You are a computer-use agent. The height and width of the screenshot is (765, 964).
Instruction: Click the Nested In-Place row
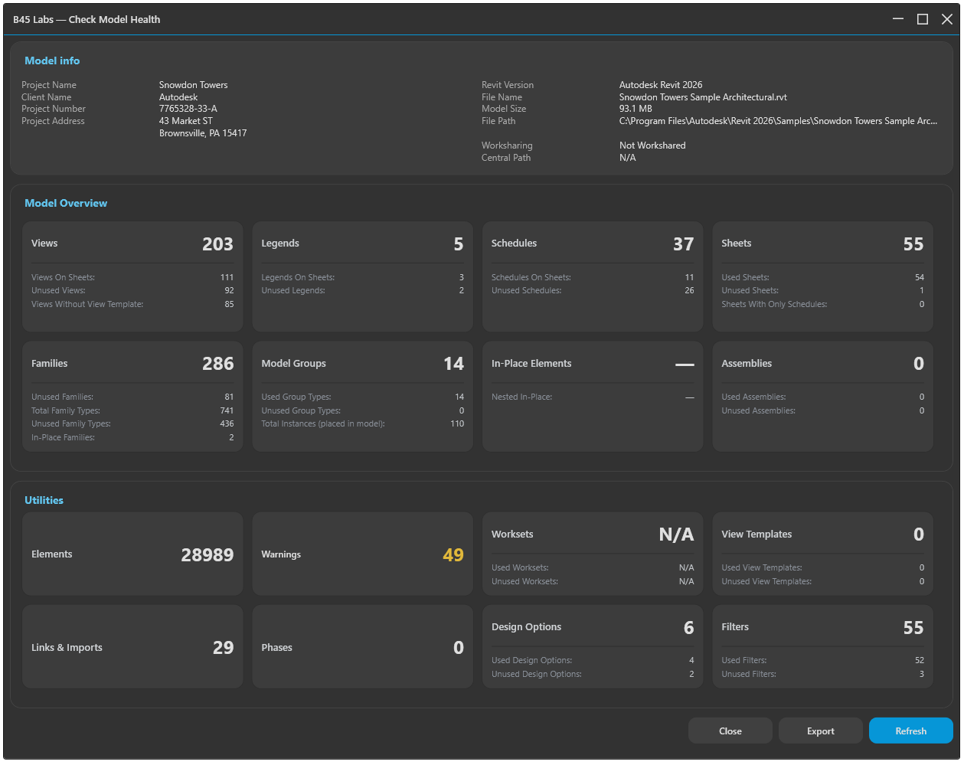click(593, 397)
